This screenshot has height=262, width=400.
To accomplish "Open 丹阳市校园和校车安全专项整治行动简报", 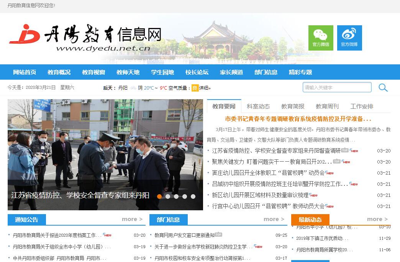I will pyautogui.click(x=203, y=258).
